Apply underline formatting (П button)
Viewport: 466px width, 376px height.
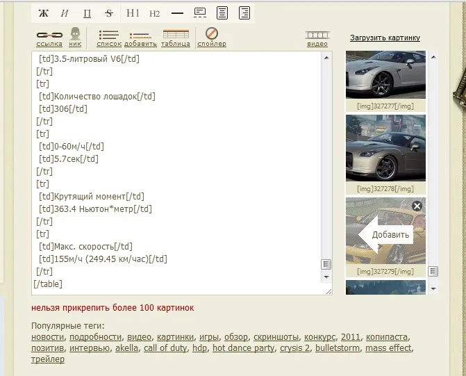pyautogui.click(x=87, y=13)
